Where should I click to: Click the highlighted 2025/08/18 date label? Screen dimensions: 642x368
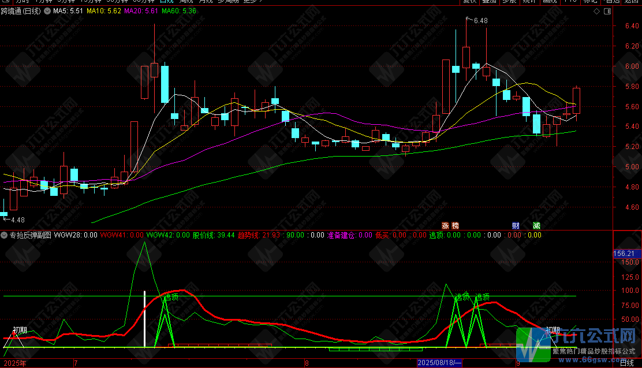pyautogui.click(x=439, y=363)
